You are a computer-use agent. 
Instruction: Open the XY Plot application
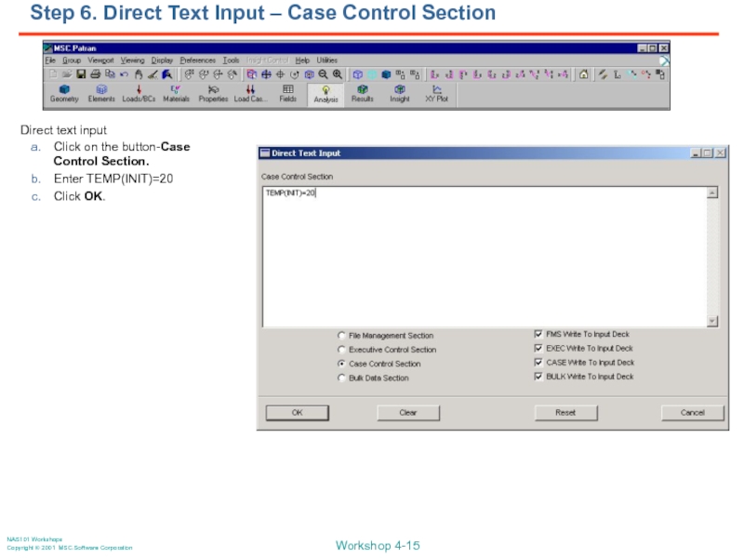tap(436, 94)
